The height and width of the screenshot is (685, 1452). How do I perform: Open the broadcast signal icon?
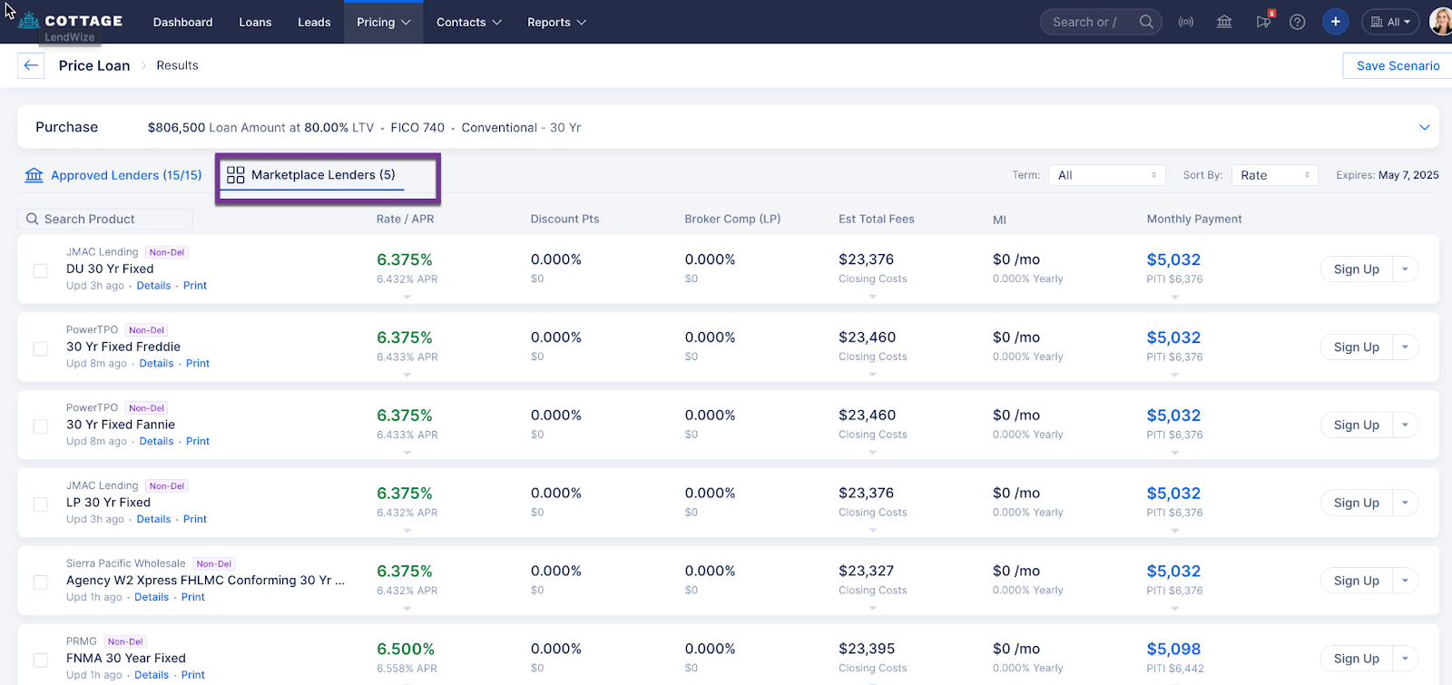[x=1186, y=22]
